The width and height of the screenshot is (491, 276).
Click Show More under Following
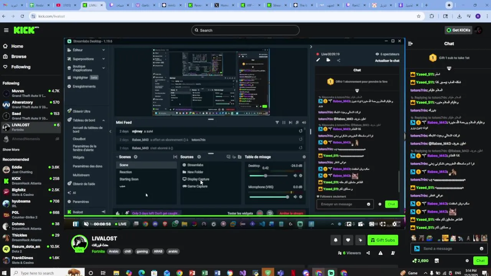point(11,149)
